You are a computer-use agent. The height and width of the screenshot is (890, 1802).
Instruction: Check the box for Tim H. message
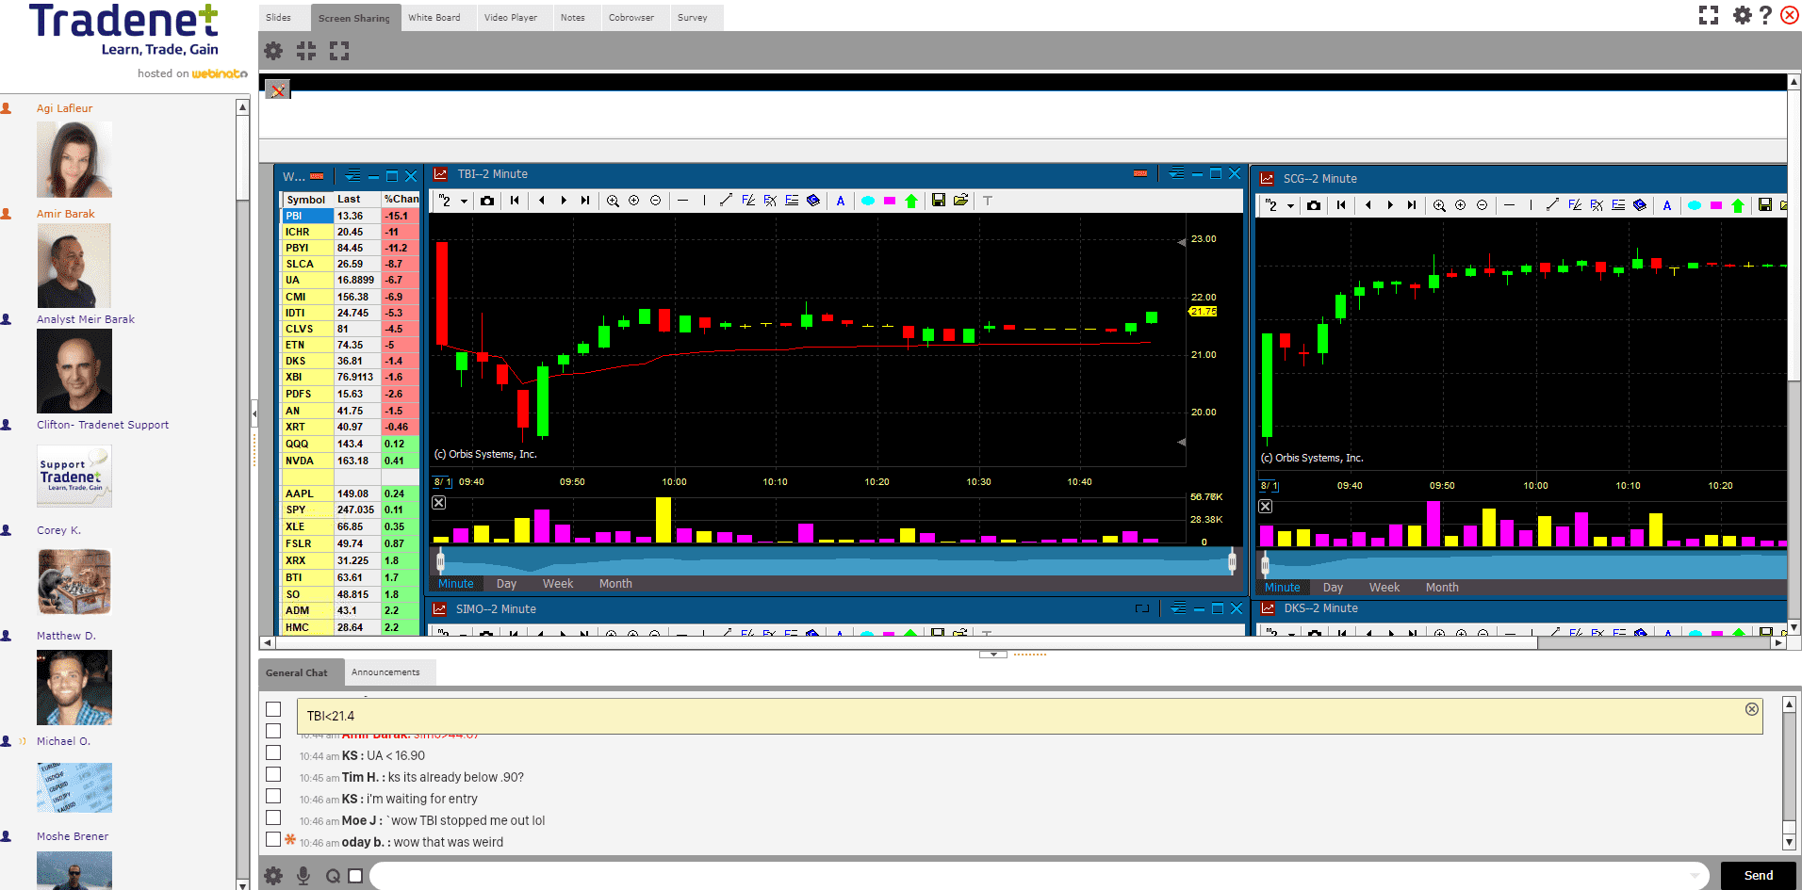click(x=273, y=774)
